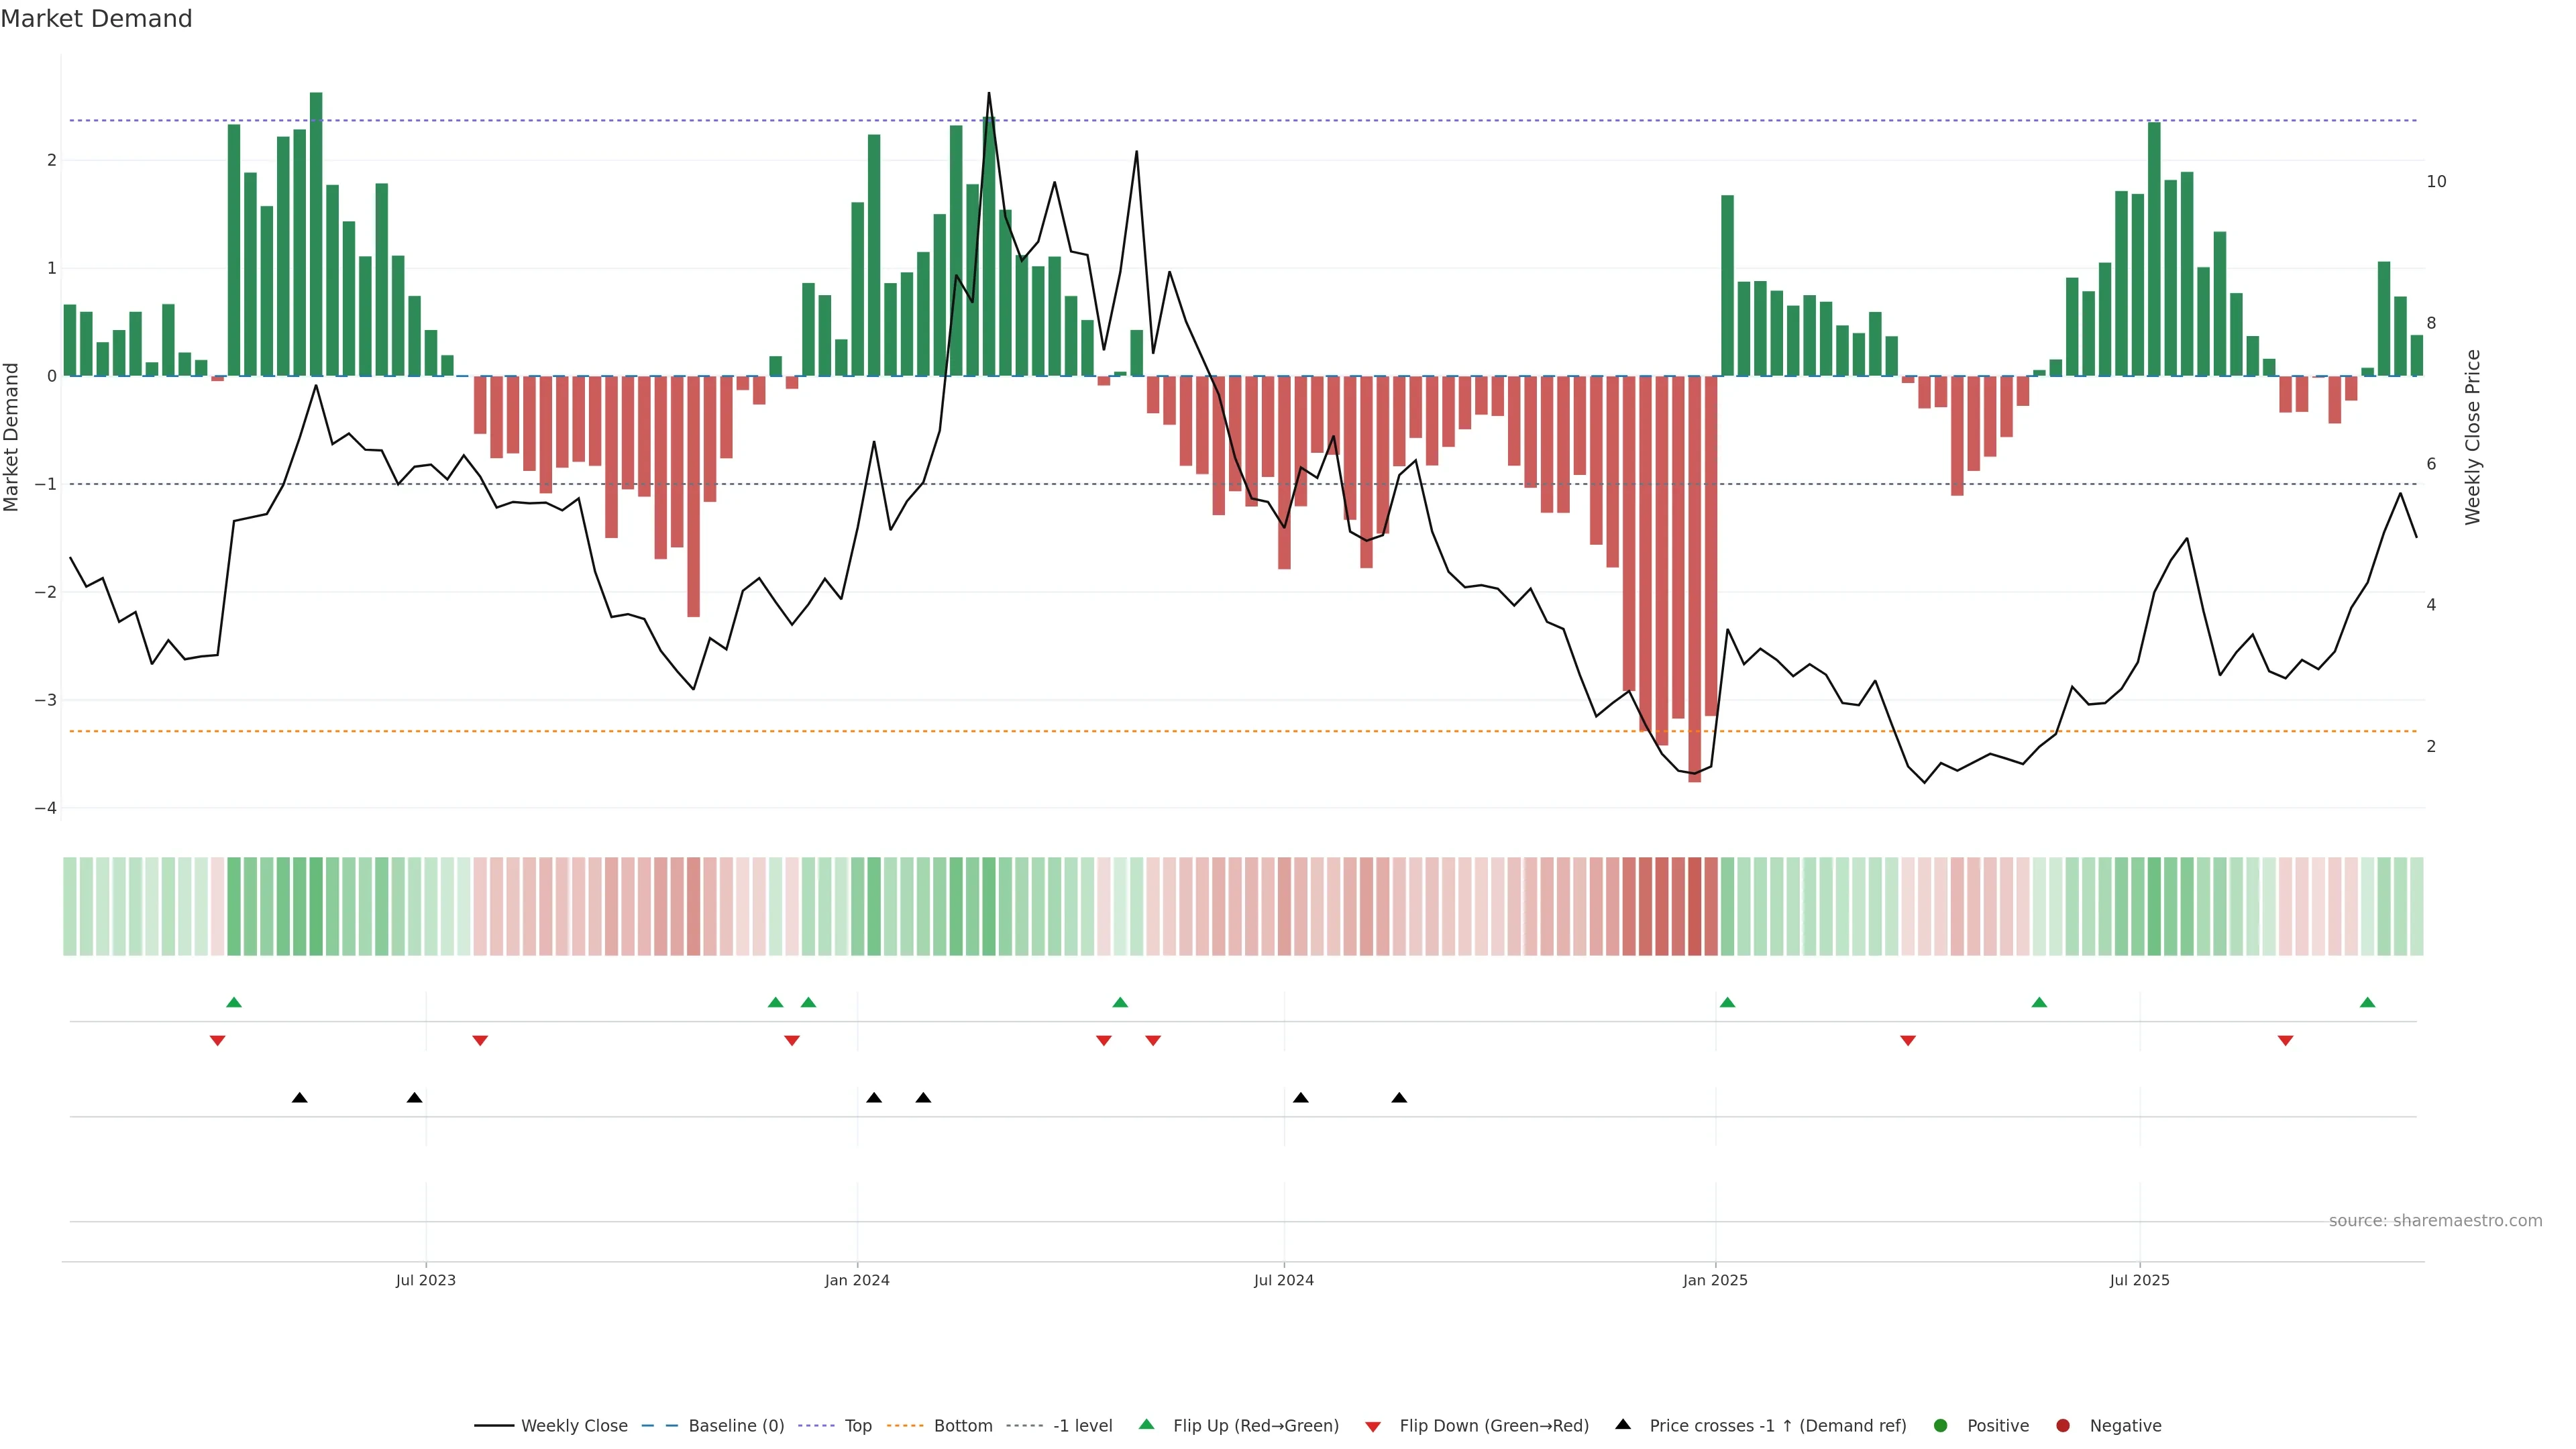
Task: Click the last red flip-down marker
Action: point(2285,1041)
